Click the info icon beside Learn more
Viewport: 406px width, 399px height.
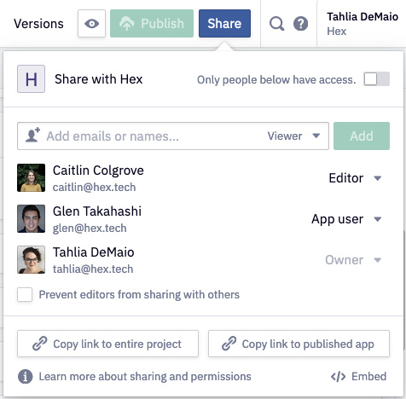(x=26, y=377)
